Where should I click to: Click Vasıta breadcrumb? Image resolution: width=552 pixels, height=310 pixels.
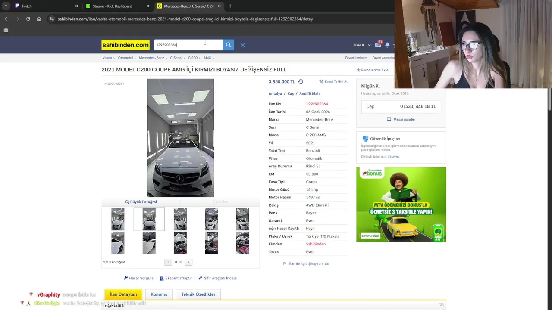(107, 58)
